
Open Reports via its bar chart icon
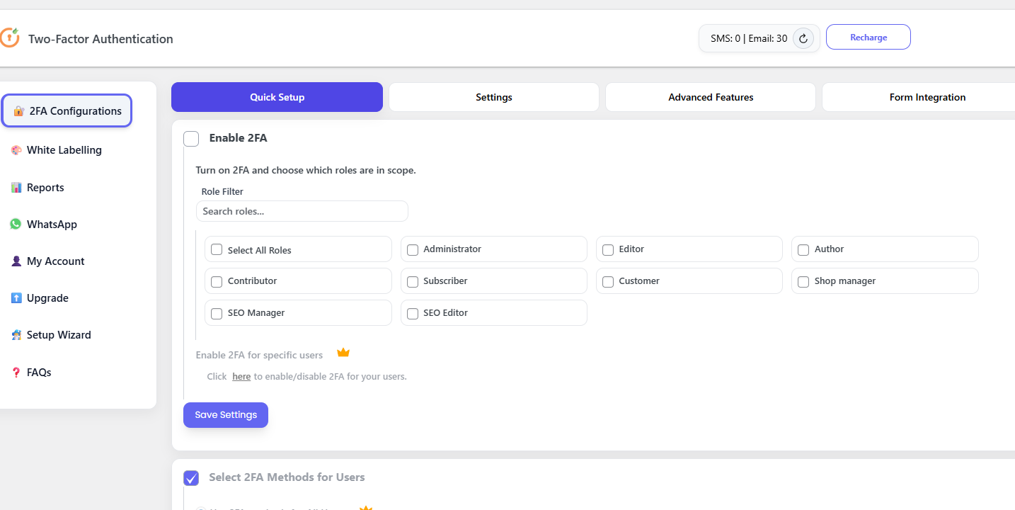pos(16,188)
